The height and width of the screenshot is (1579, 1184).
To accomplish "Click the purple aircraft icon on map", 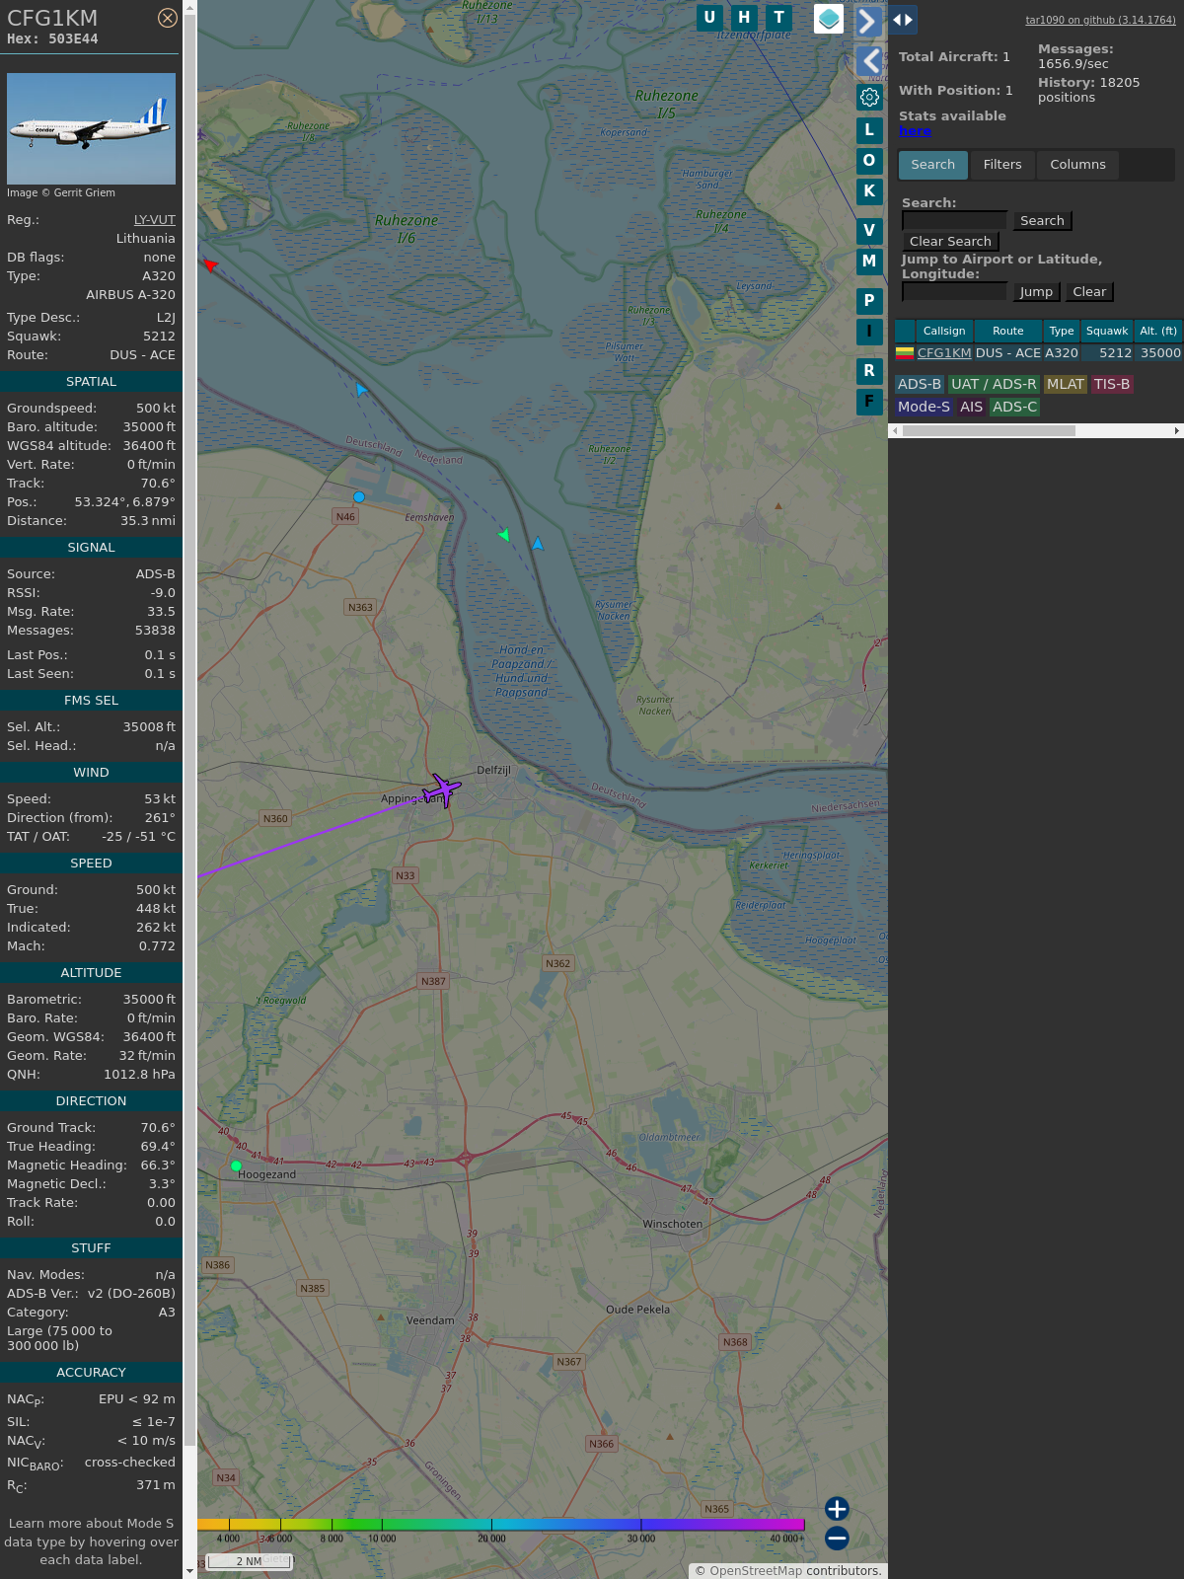I will point(443,789).
